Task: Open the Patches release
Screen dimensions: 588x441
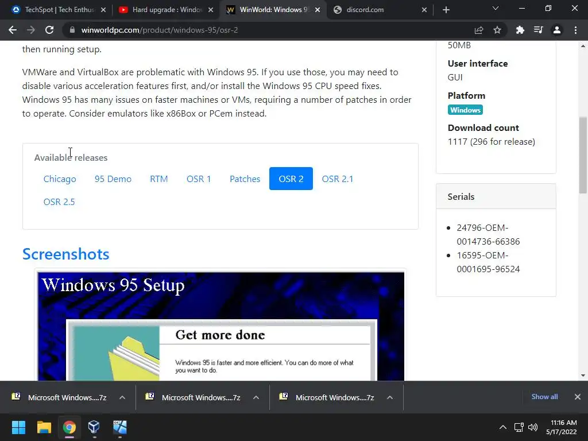Action: click(x=245, y=179)
